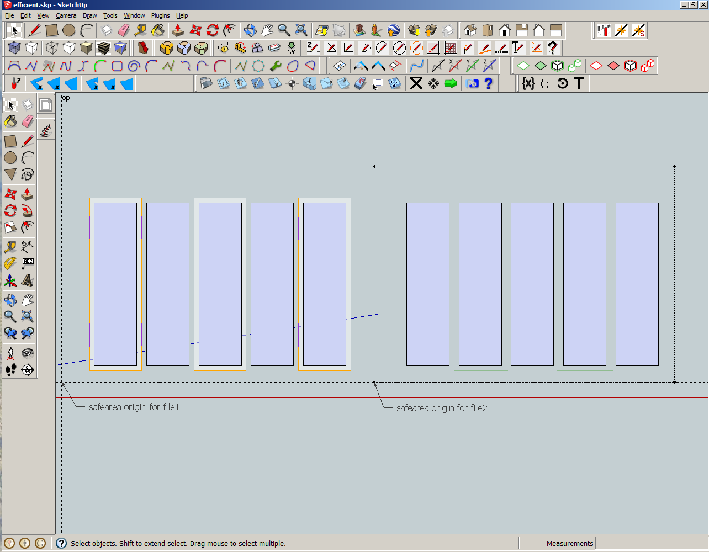Click the Export SVG icon

(292, 48)
